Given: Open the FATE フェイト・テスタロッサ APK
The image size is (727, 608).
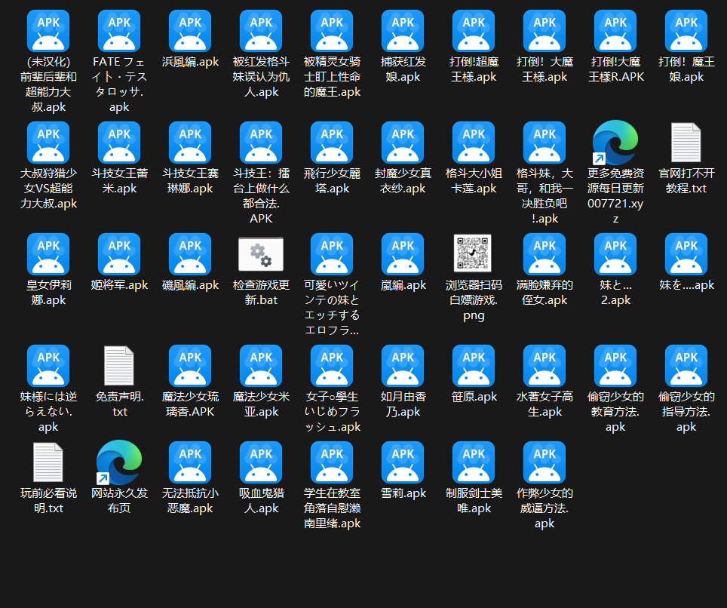Looking at the screenshot, I should 118,31.
